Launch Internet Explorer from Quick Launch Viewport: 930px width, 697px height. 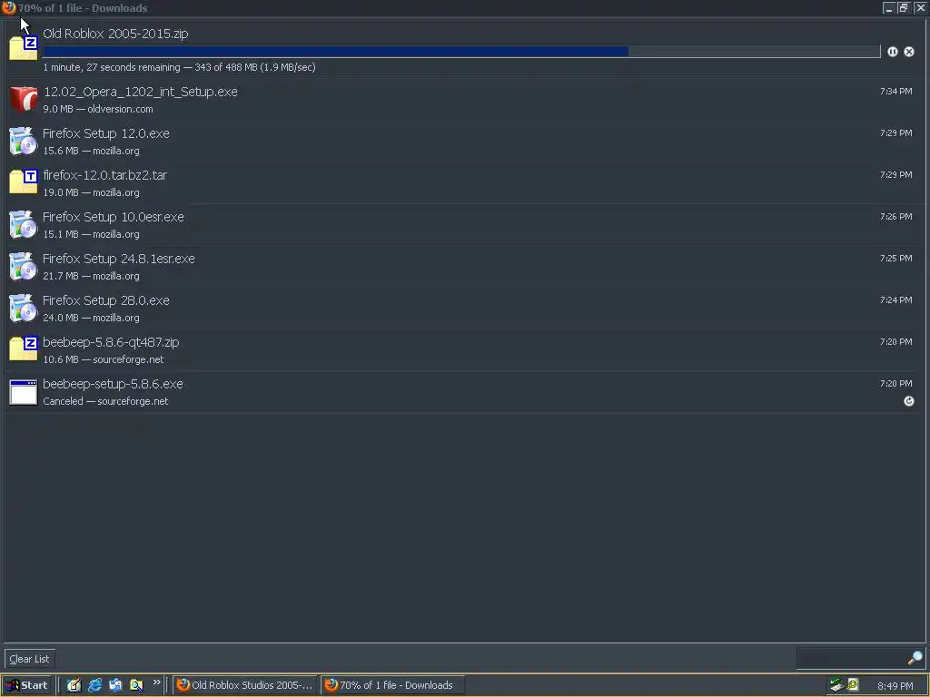point(94,685)
